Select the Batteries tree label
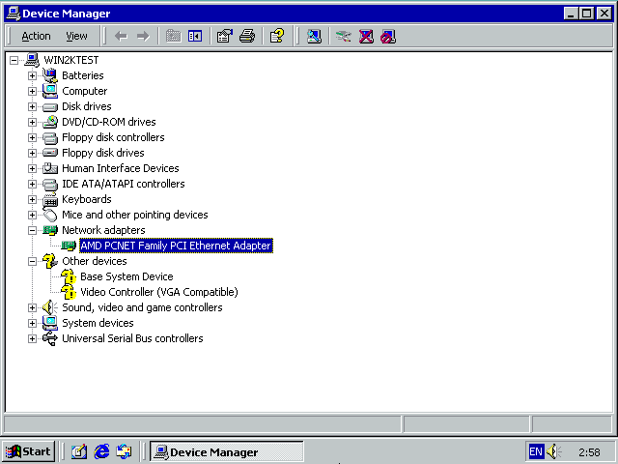 pyautogui.click(x=83, y=75)
